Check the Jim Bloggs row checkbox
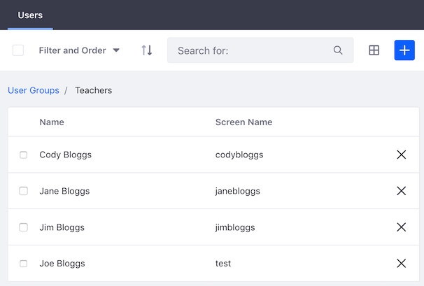Image resolution: width=424 pixels, height=286 pixels. pos(24,227)
